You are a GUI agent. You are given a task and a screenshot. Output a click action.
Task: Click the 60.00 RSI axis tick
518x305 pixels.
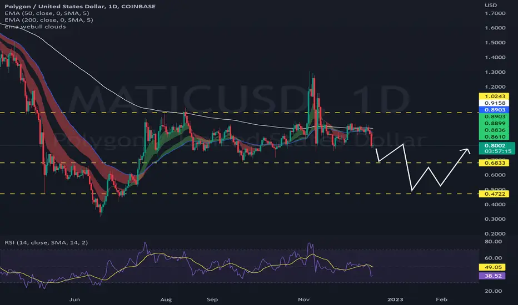(x=493, y=258)
